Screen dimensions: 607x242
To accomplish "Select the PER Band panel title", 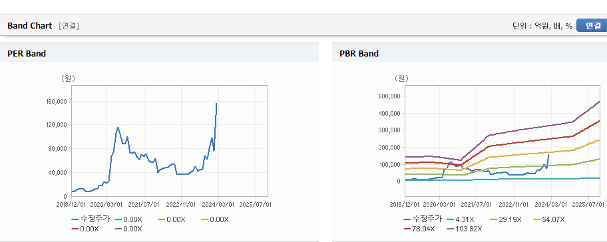I will [27, 54].
